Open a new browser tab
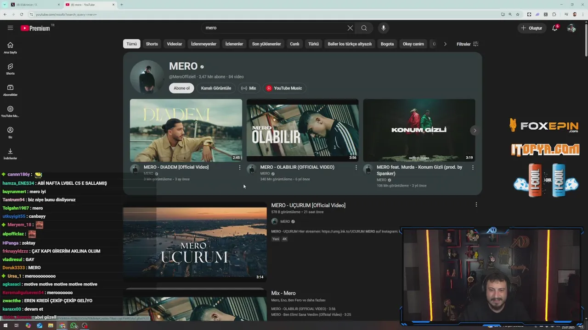The height and width of the screenshot is (330, 588). [x=121, y=5]
